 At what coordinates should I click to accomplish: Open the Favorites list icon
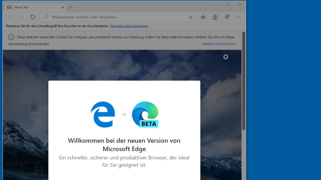[203, 17]
